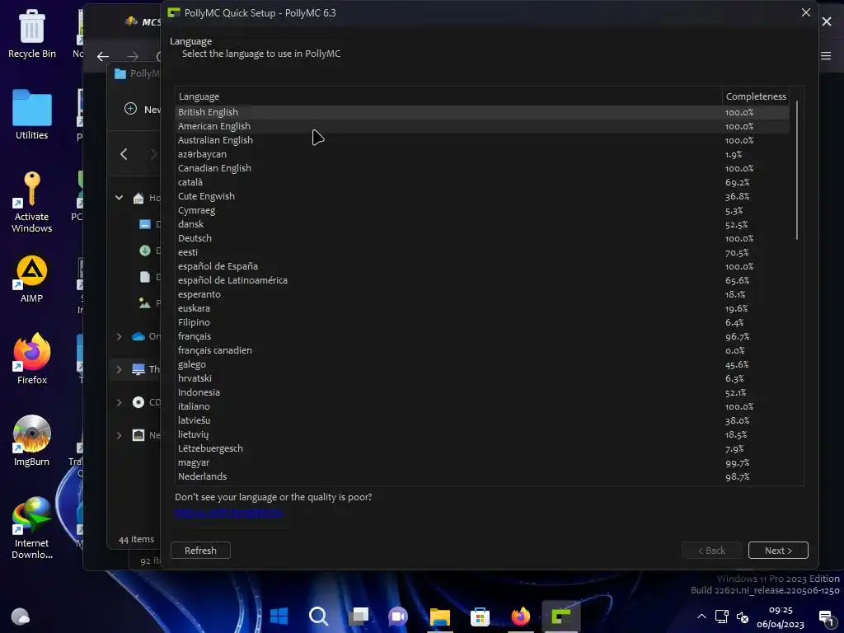Launch the AIMP desktop shortcut

click(32, 279)
